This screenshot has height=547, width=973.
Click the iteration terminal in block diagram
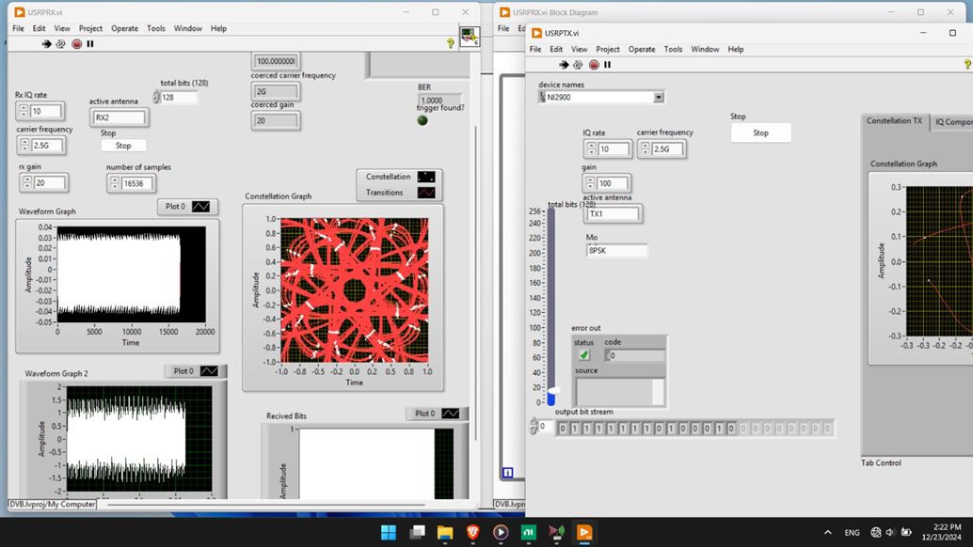[x=507, y=473]
